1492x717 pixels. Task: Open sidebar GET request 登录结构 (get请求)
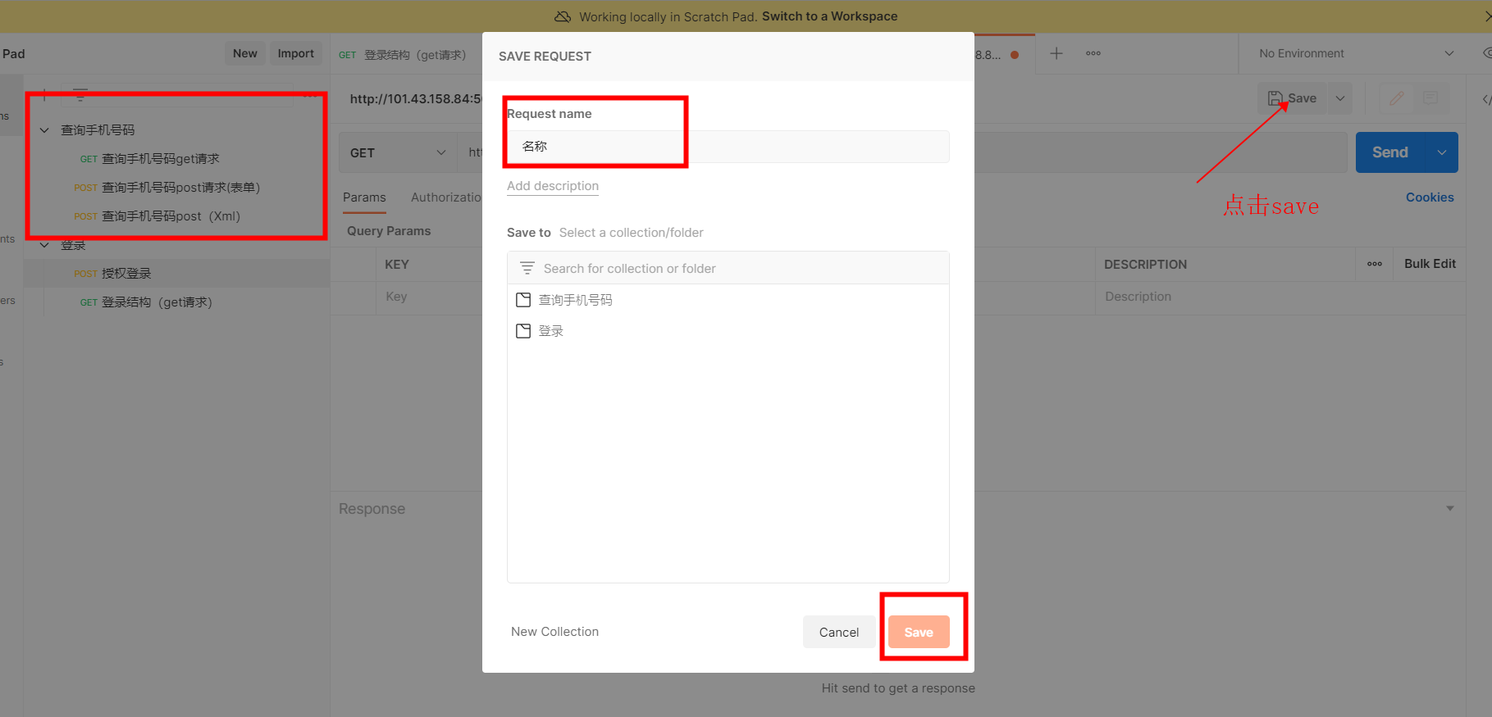[157, 302]
